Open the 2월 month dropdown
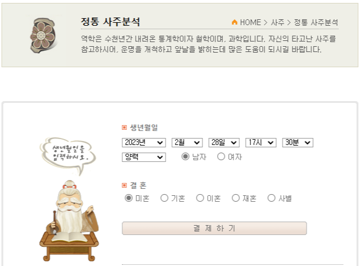The image size is (361, 266). 187,143
